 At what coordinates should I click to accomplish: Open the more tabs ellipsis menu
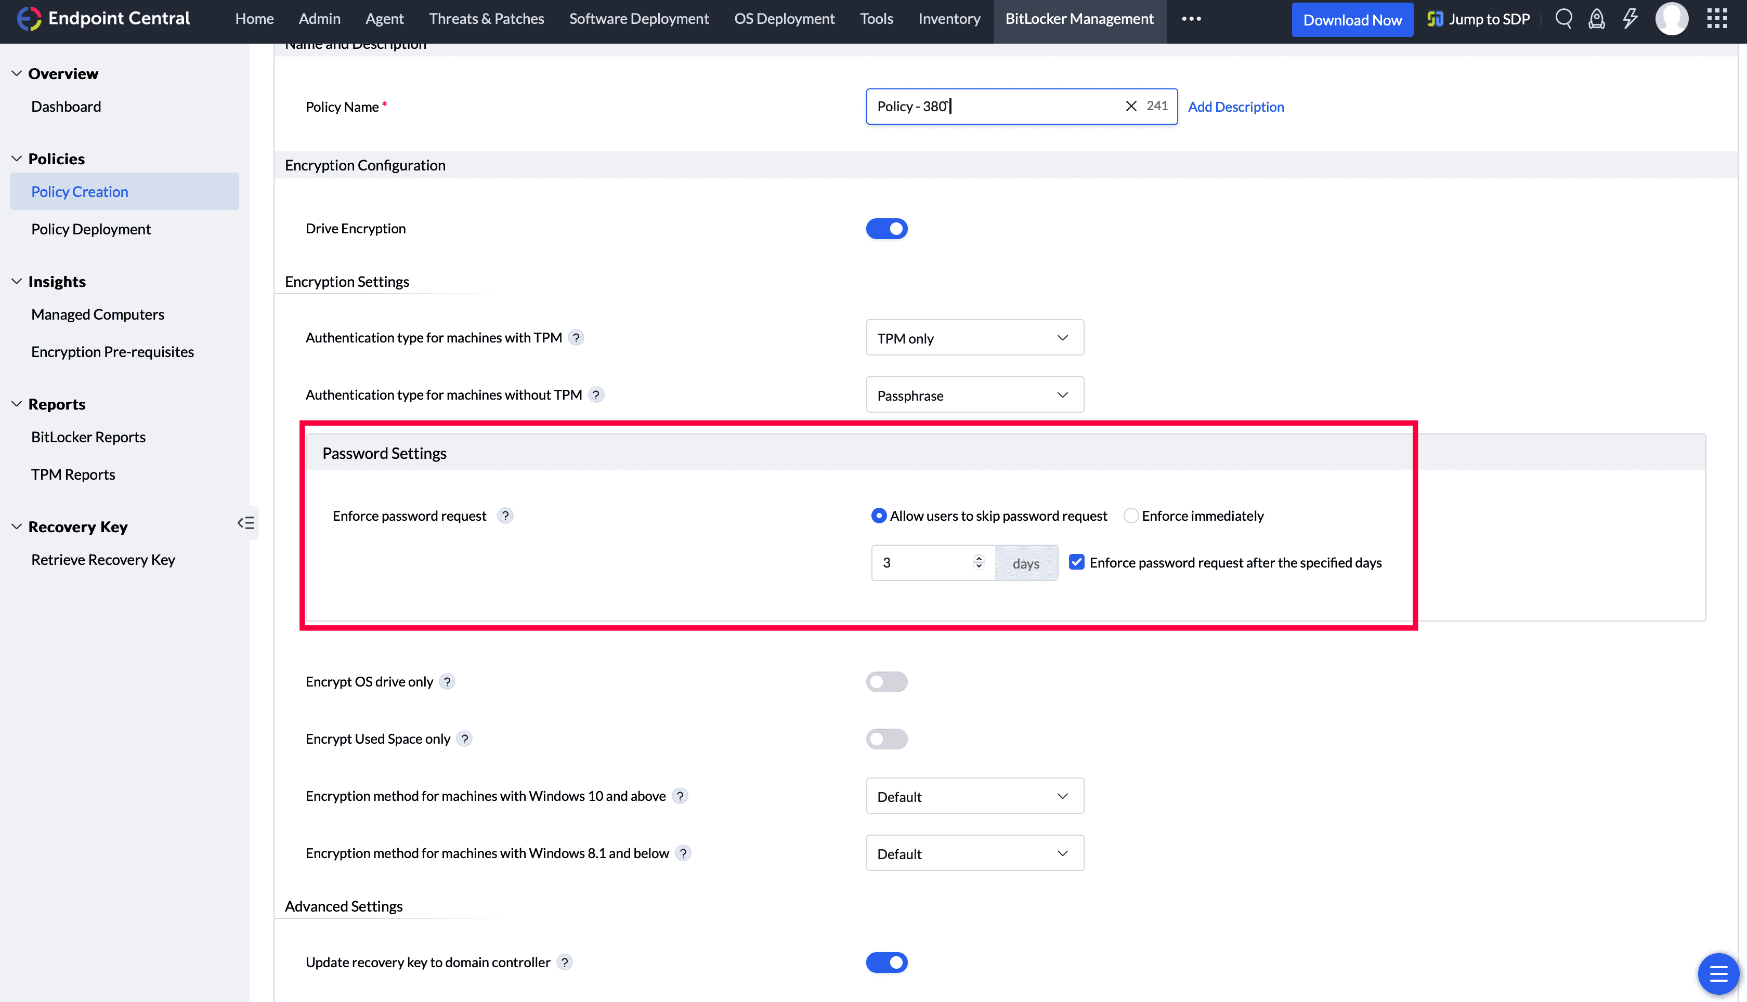pyautogui.click(x=1192, y=19)
